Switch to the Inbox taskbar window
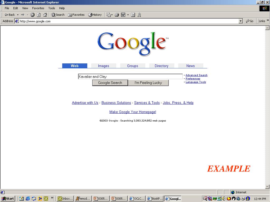270x202 pixels. point(65,199)
